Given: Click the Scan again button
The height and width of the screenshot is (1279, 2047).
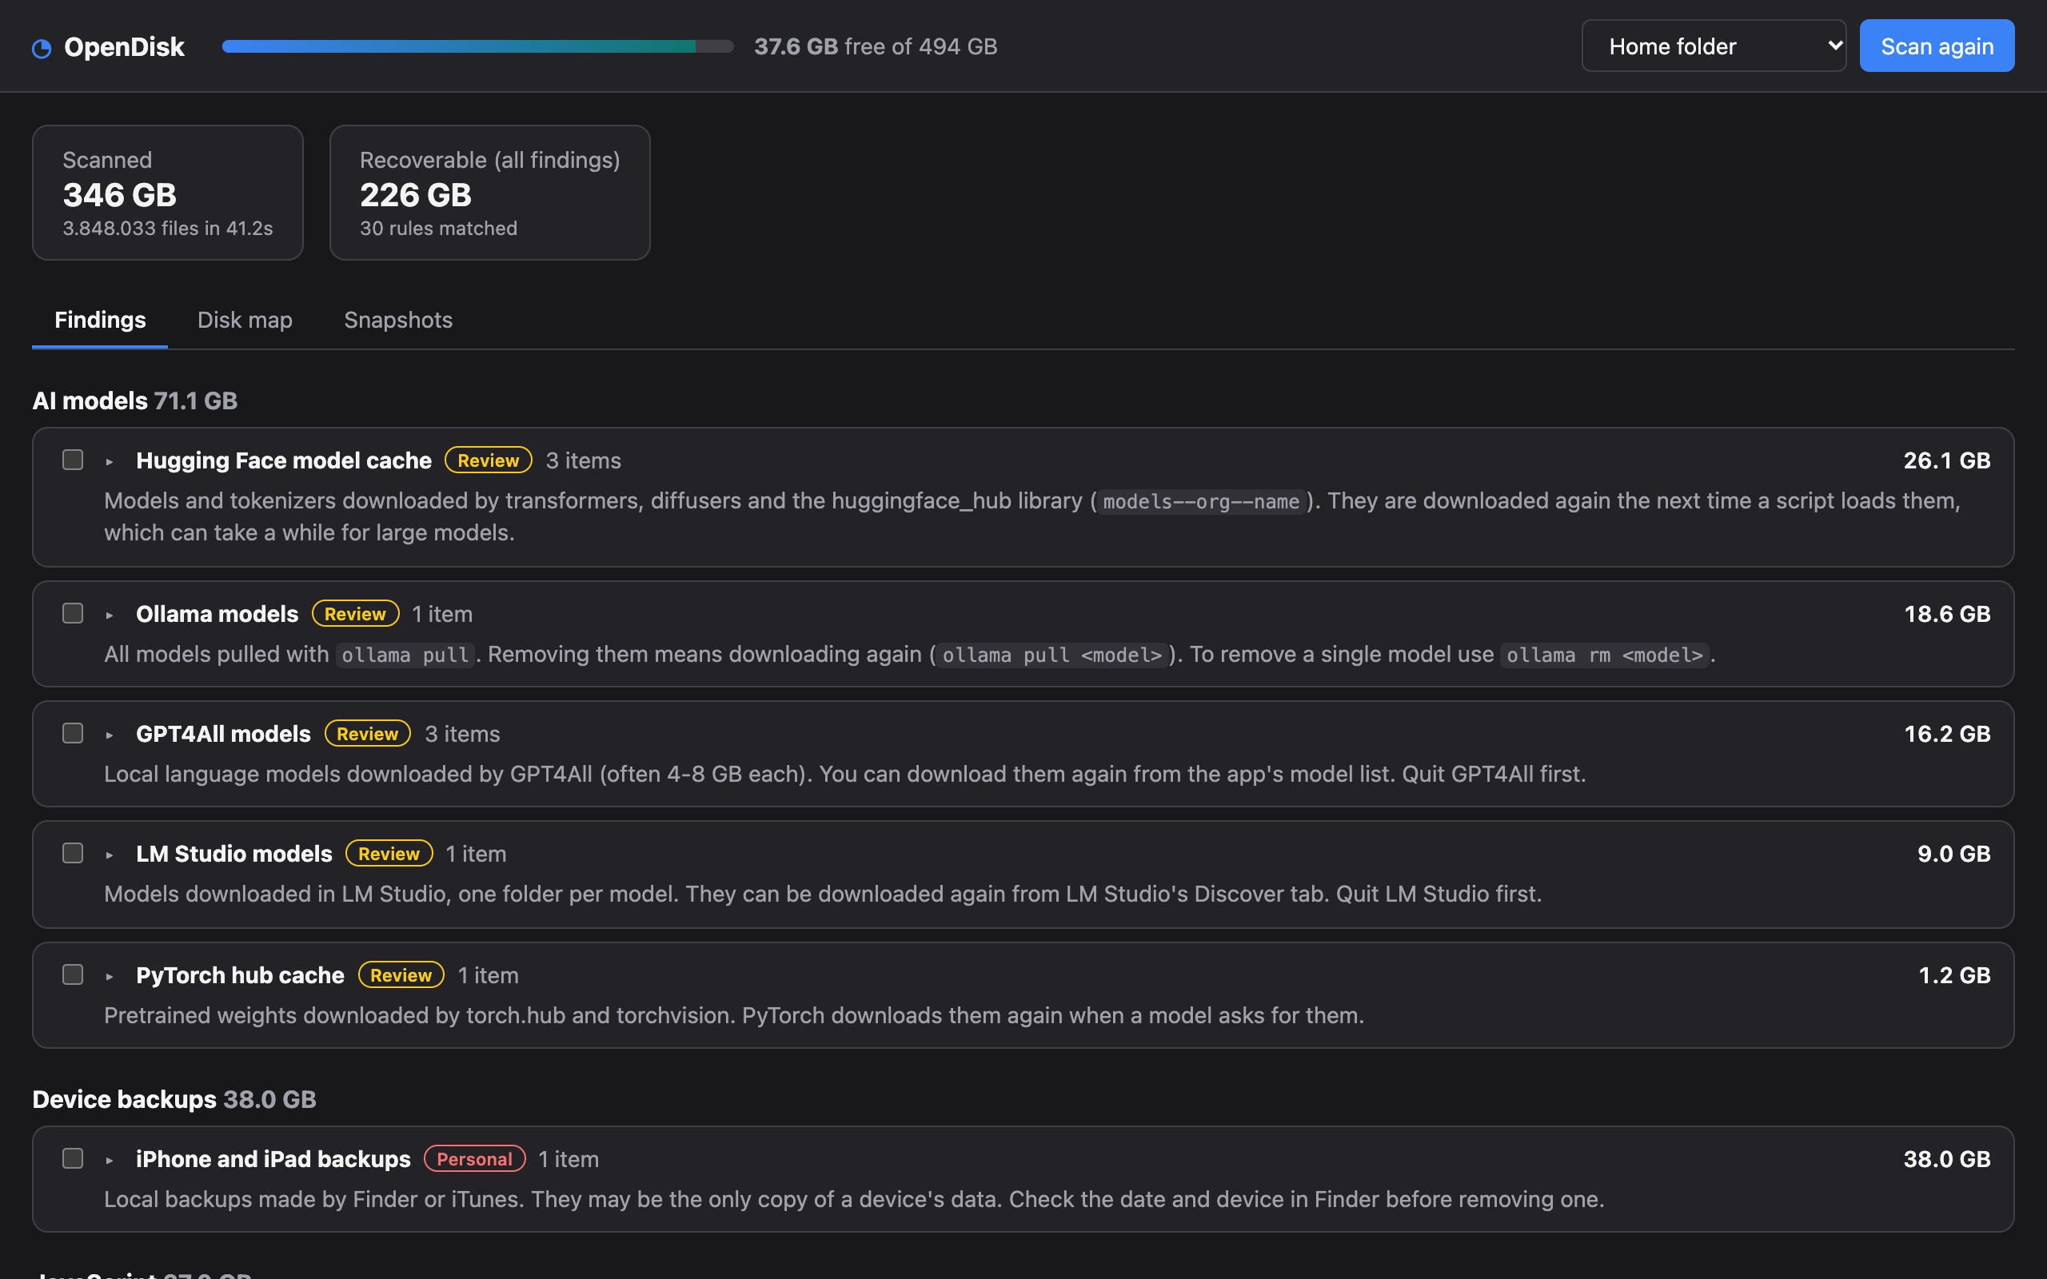Looking at the screenshot, I should pos(1937,46).
